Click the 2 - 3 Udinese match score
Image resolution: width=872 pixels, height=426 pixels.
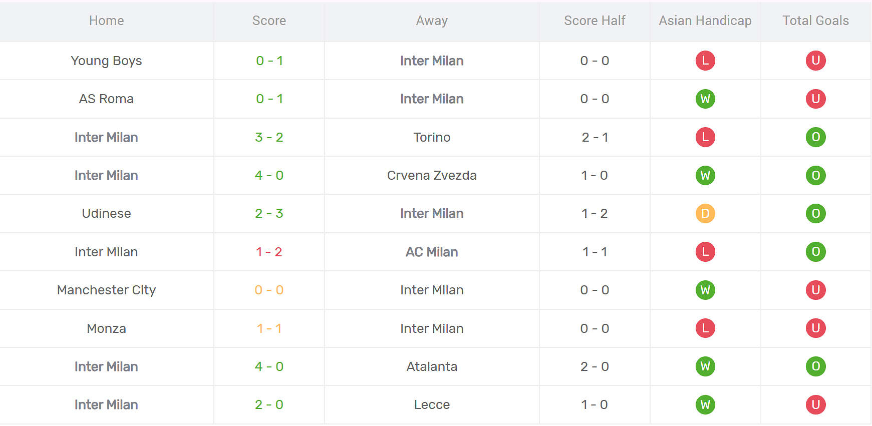(269, 214)
